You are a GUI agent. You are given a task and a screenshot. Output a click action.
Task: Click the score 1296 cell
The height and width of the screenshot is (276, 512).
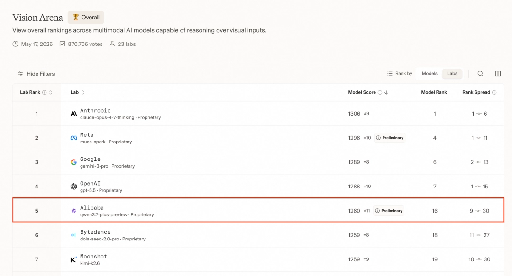click(x=354, y=138)
